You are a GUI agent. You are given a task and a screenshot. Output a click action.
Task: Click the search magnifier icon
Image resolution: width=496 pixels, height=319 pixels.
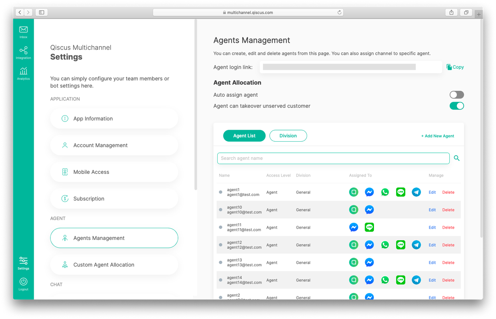click(457, 158)
